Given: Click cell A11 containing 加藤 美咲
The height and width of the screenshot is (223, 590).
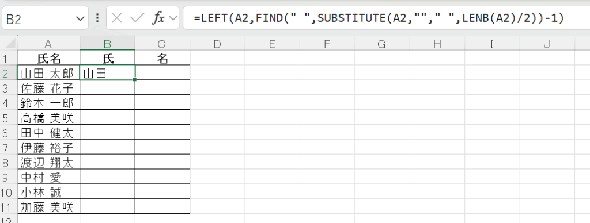Looking at the screenshot, I should click(48, 207).
